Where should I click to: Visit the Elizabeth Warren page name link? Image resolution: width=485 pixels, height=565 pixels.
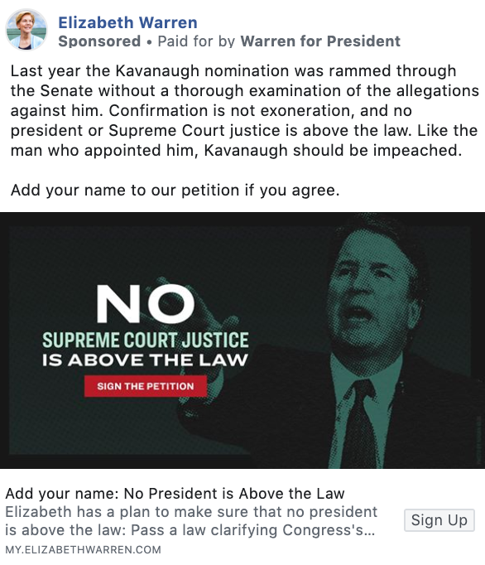127,22
